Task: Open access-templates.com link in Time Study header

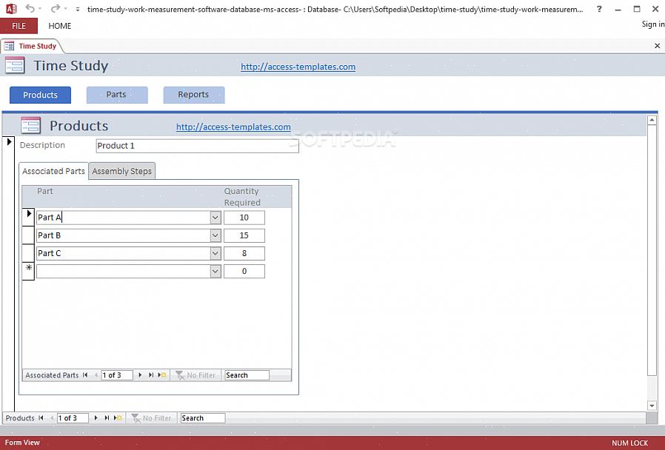Action: click(x=298, y=67)
